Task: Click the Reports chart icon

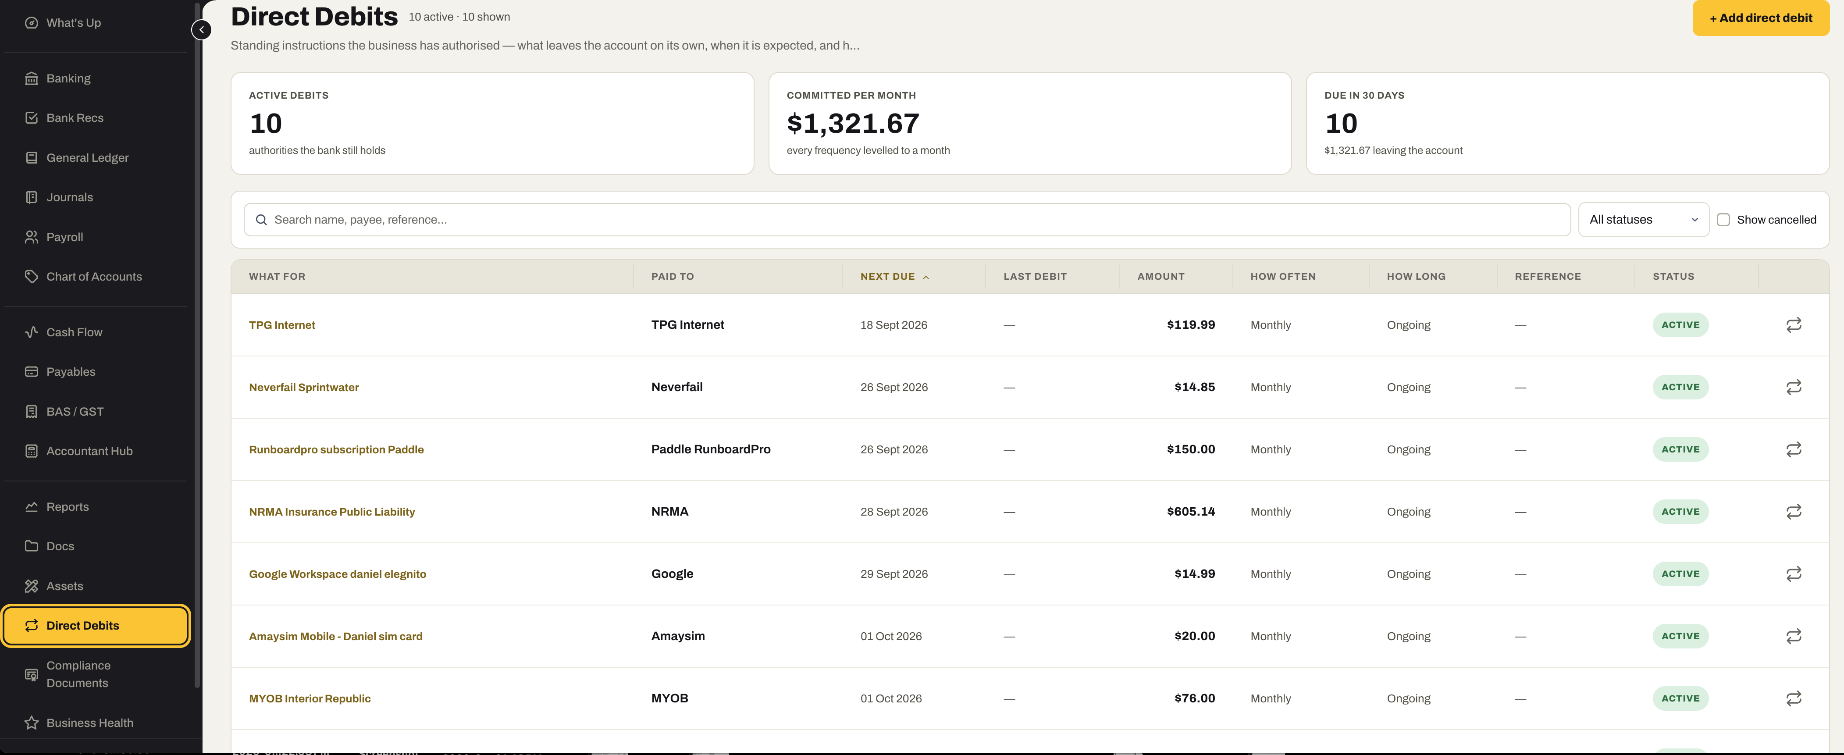Action: tap(32, 507)
